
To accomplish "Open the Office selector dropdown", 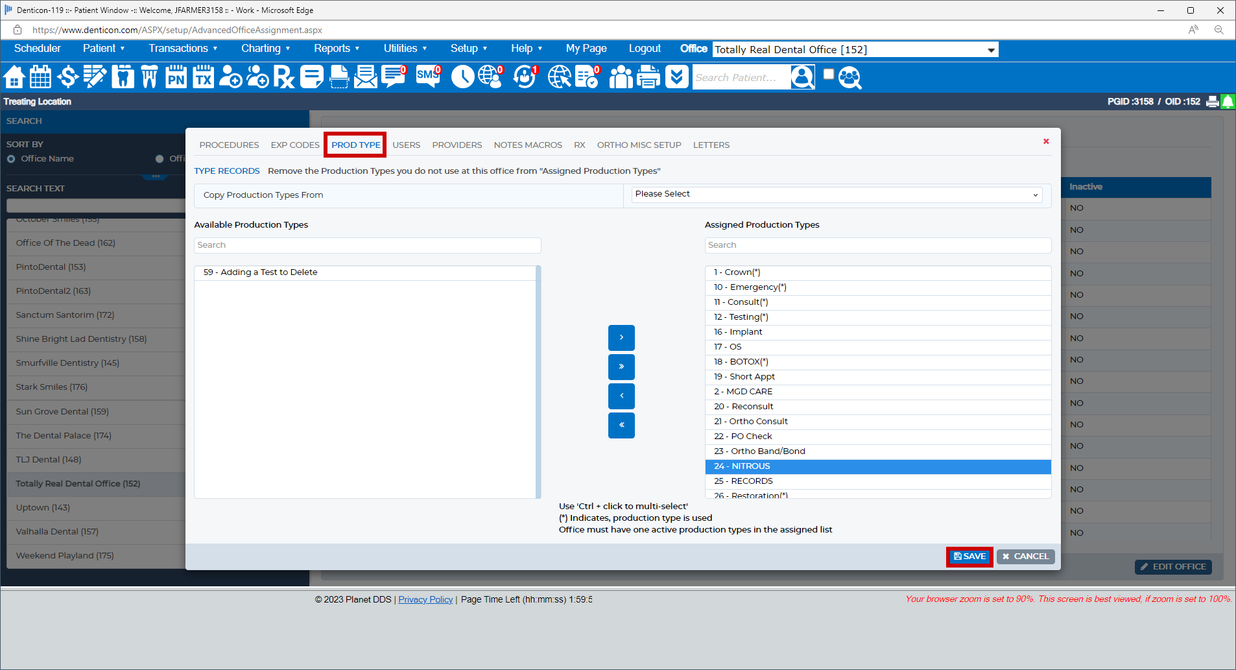I will tap(855, 50).
